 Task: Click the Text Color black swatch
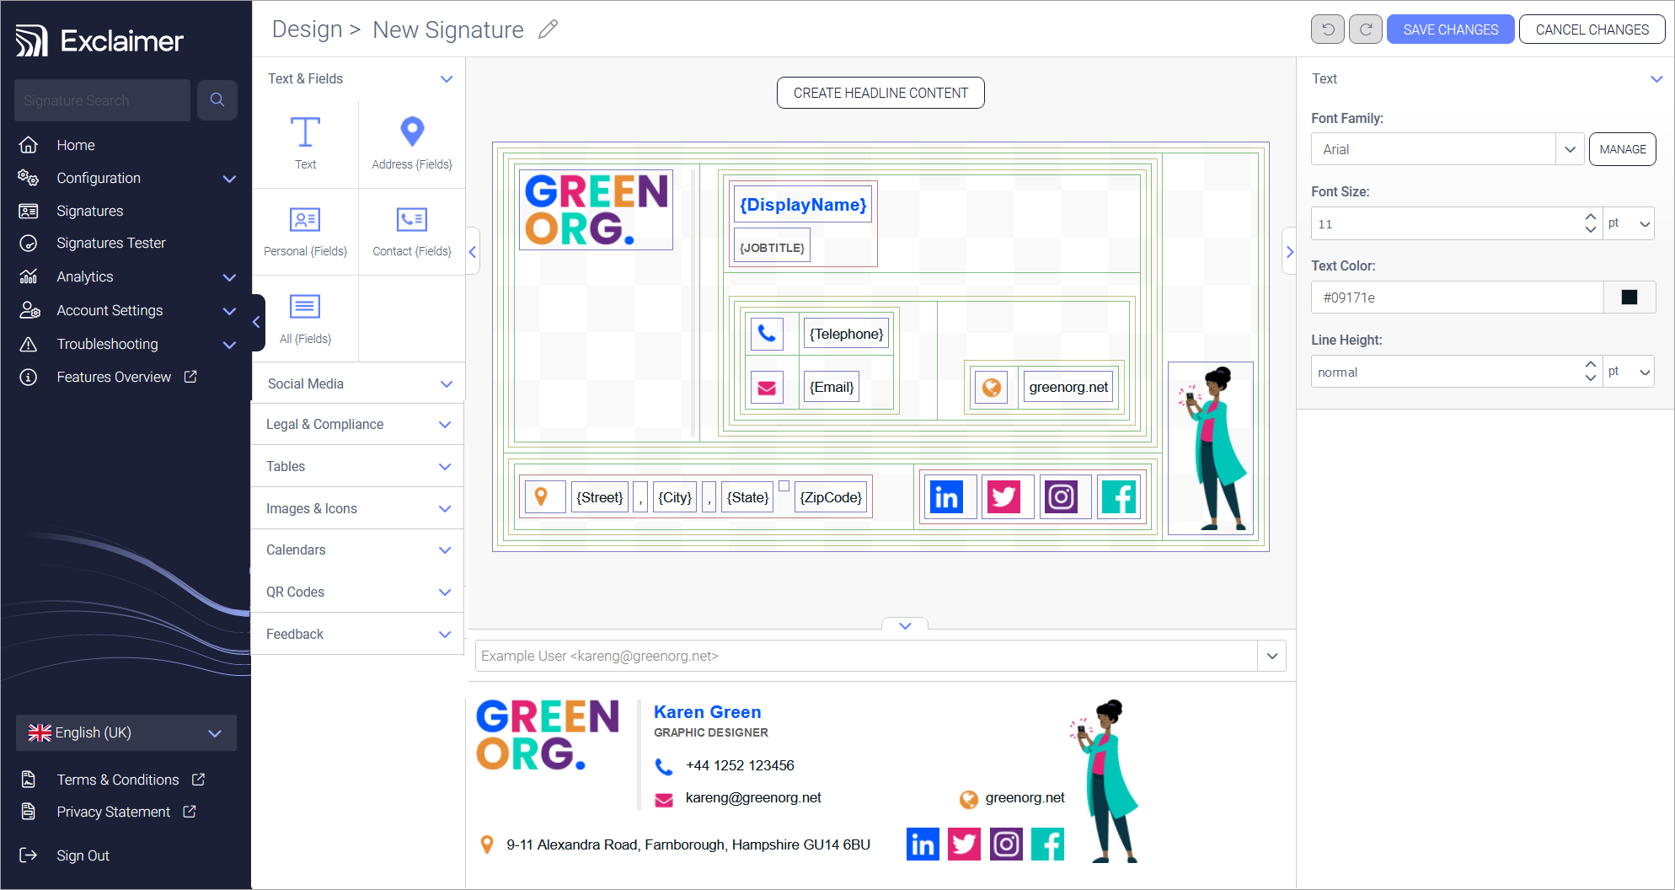tap(1629, 298)
